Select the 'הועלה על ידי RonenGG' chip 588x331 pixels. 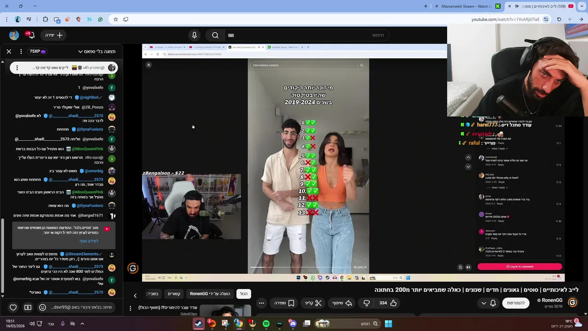pyautogui.click(x=210, y=294)
